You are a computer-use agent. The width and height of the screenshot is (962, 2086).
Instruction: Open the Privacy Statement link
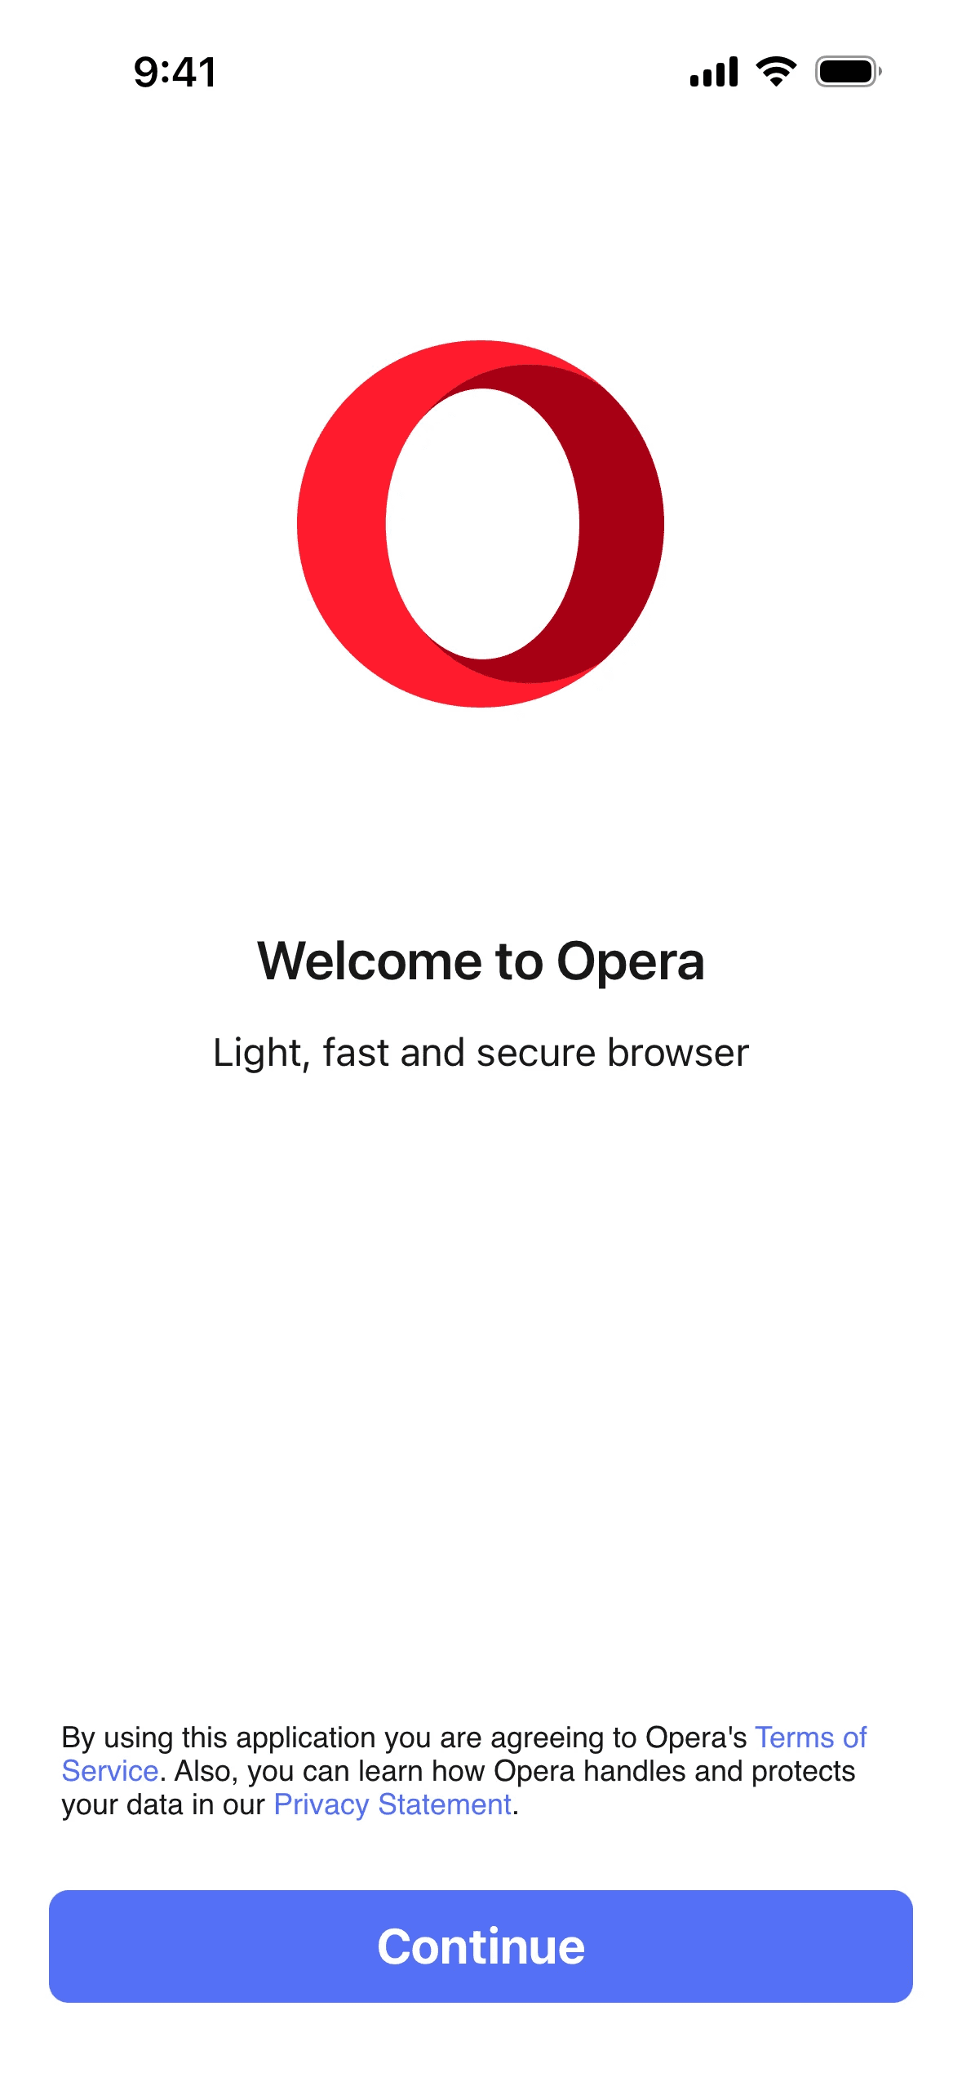tap(392, 1804)
